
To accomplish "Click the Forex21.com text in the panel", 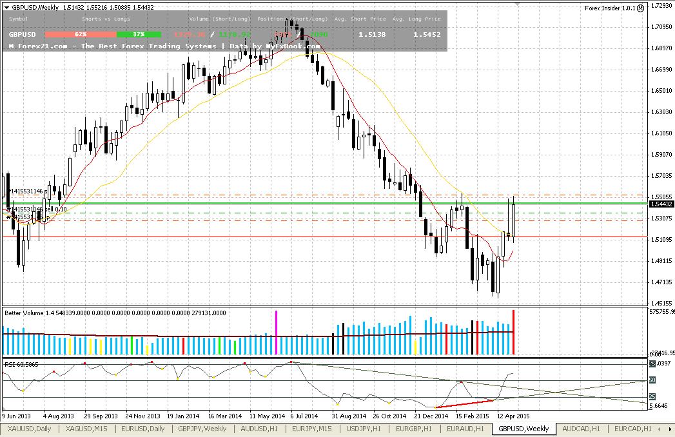I will 42,46.
